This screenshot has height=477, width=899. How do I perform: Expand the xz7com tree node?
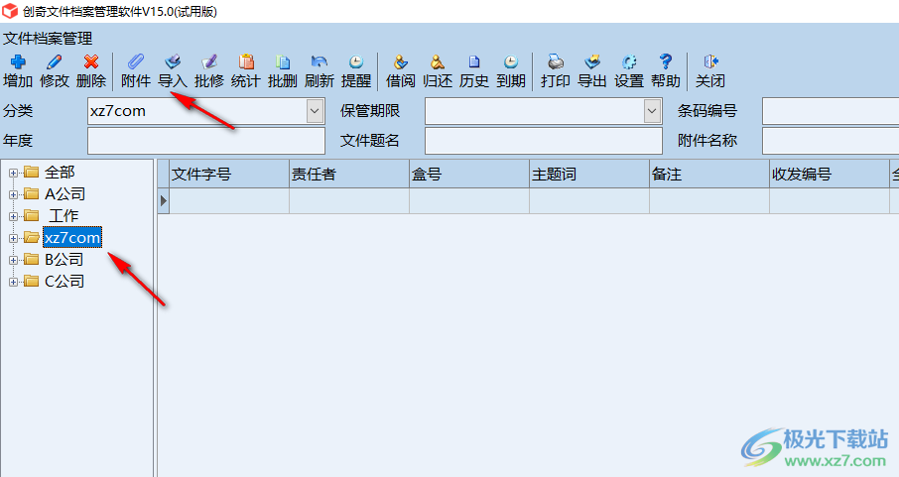[13, 238]
